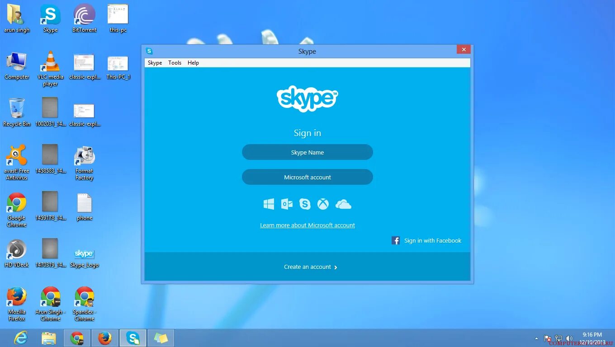Show hidden system tray icons
The width and height of the screenshot is (615, 347).
(537, 338)
